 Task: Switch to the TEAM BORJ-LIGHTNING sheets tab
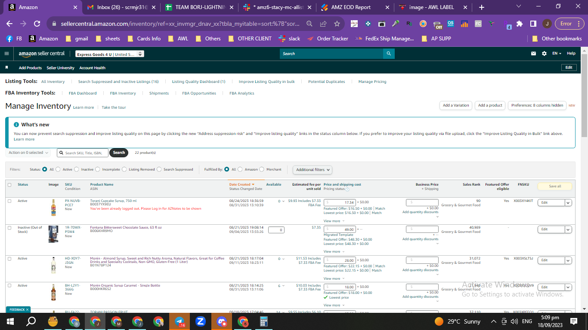click(x=199, y=7)
